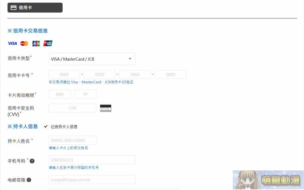Click the 记录持卡人信息 label text
This screenshot has height=190, width=304.
64,127
